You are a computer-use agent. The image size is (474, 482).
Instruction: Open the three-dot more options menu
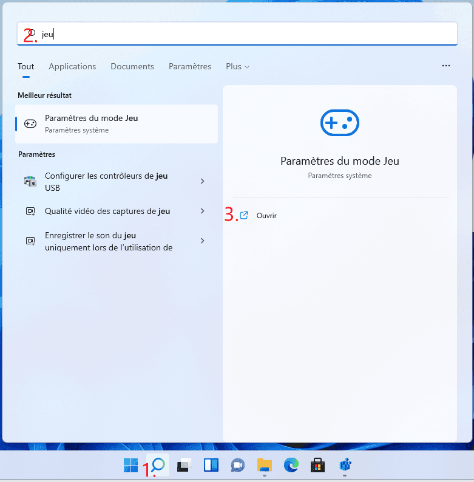coord(445,66)
